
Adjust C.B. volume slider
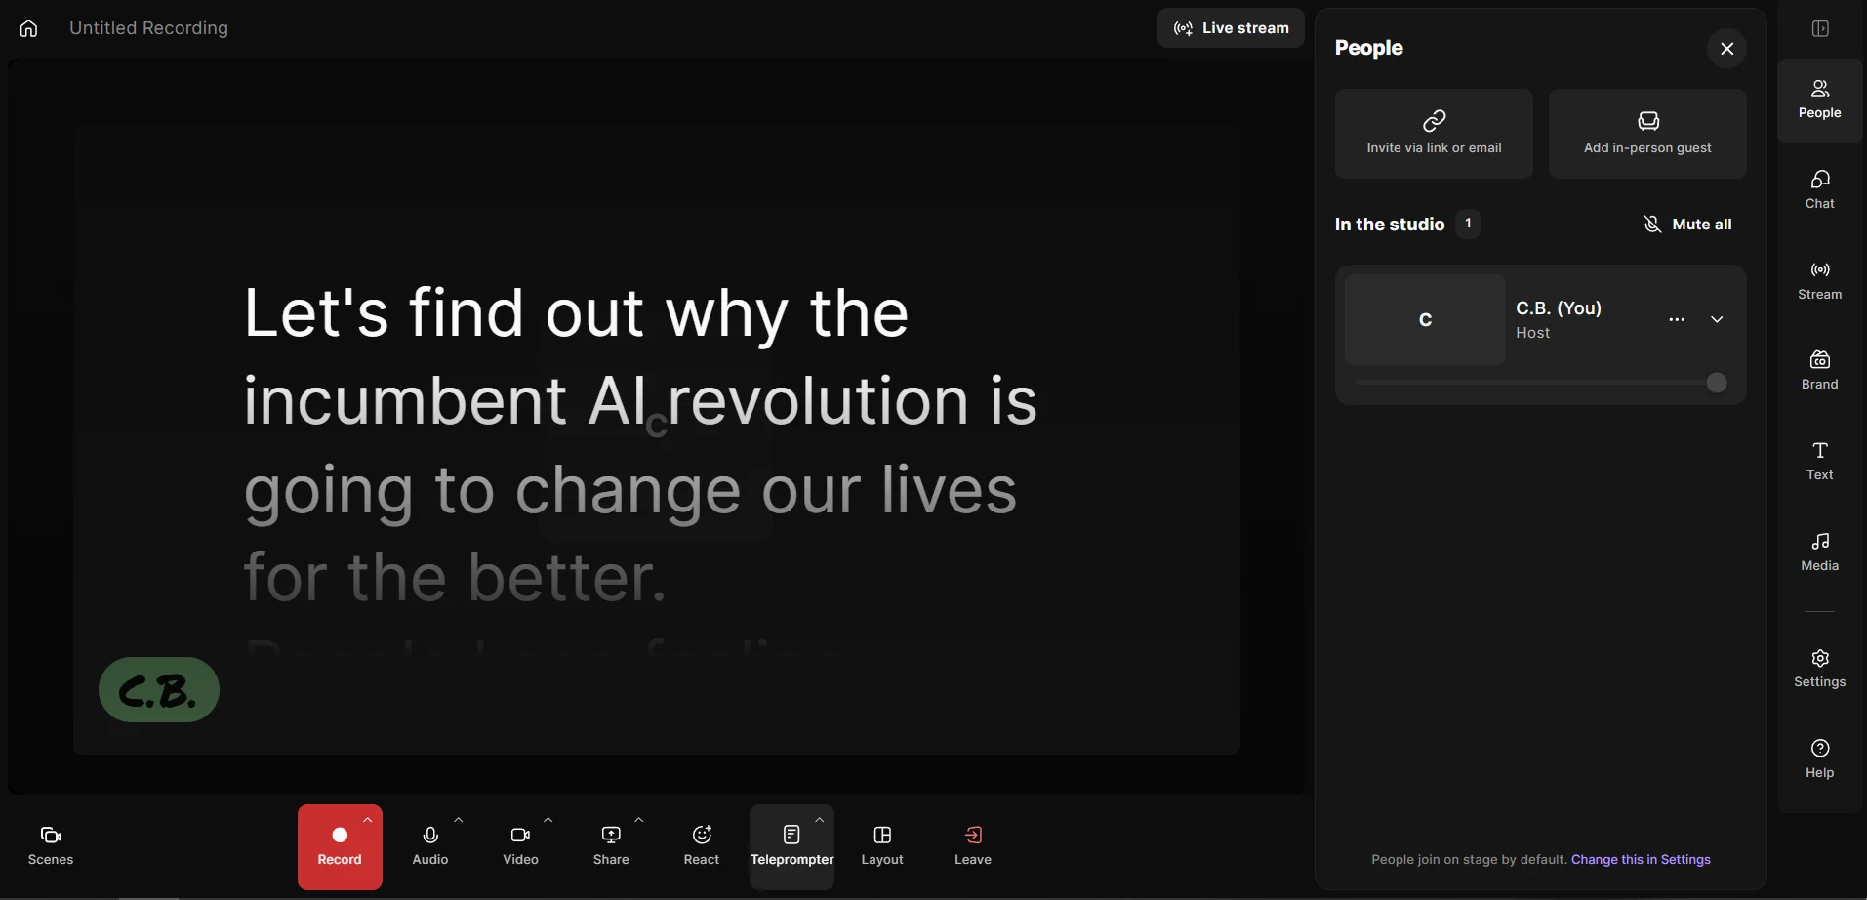click(1717, 383)
